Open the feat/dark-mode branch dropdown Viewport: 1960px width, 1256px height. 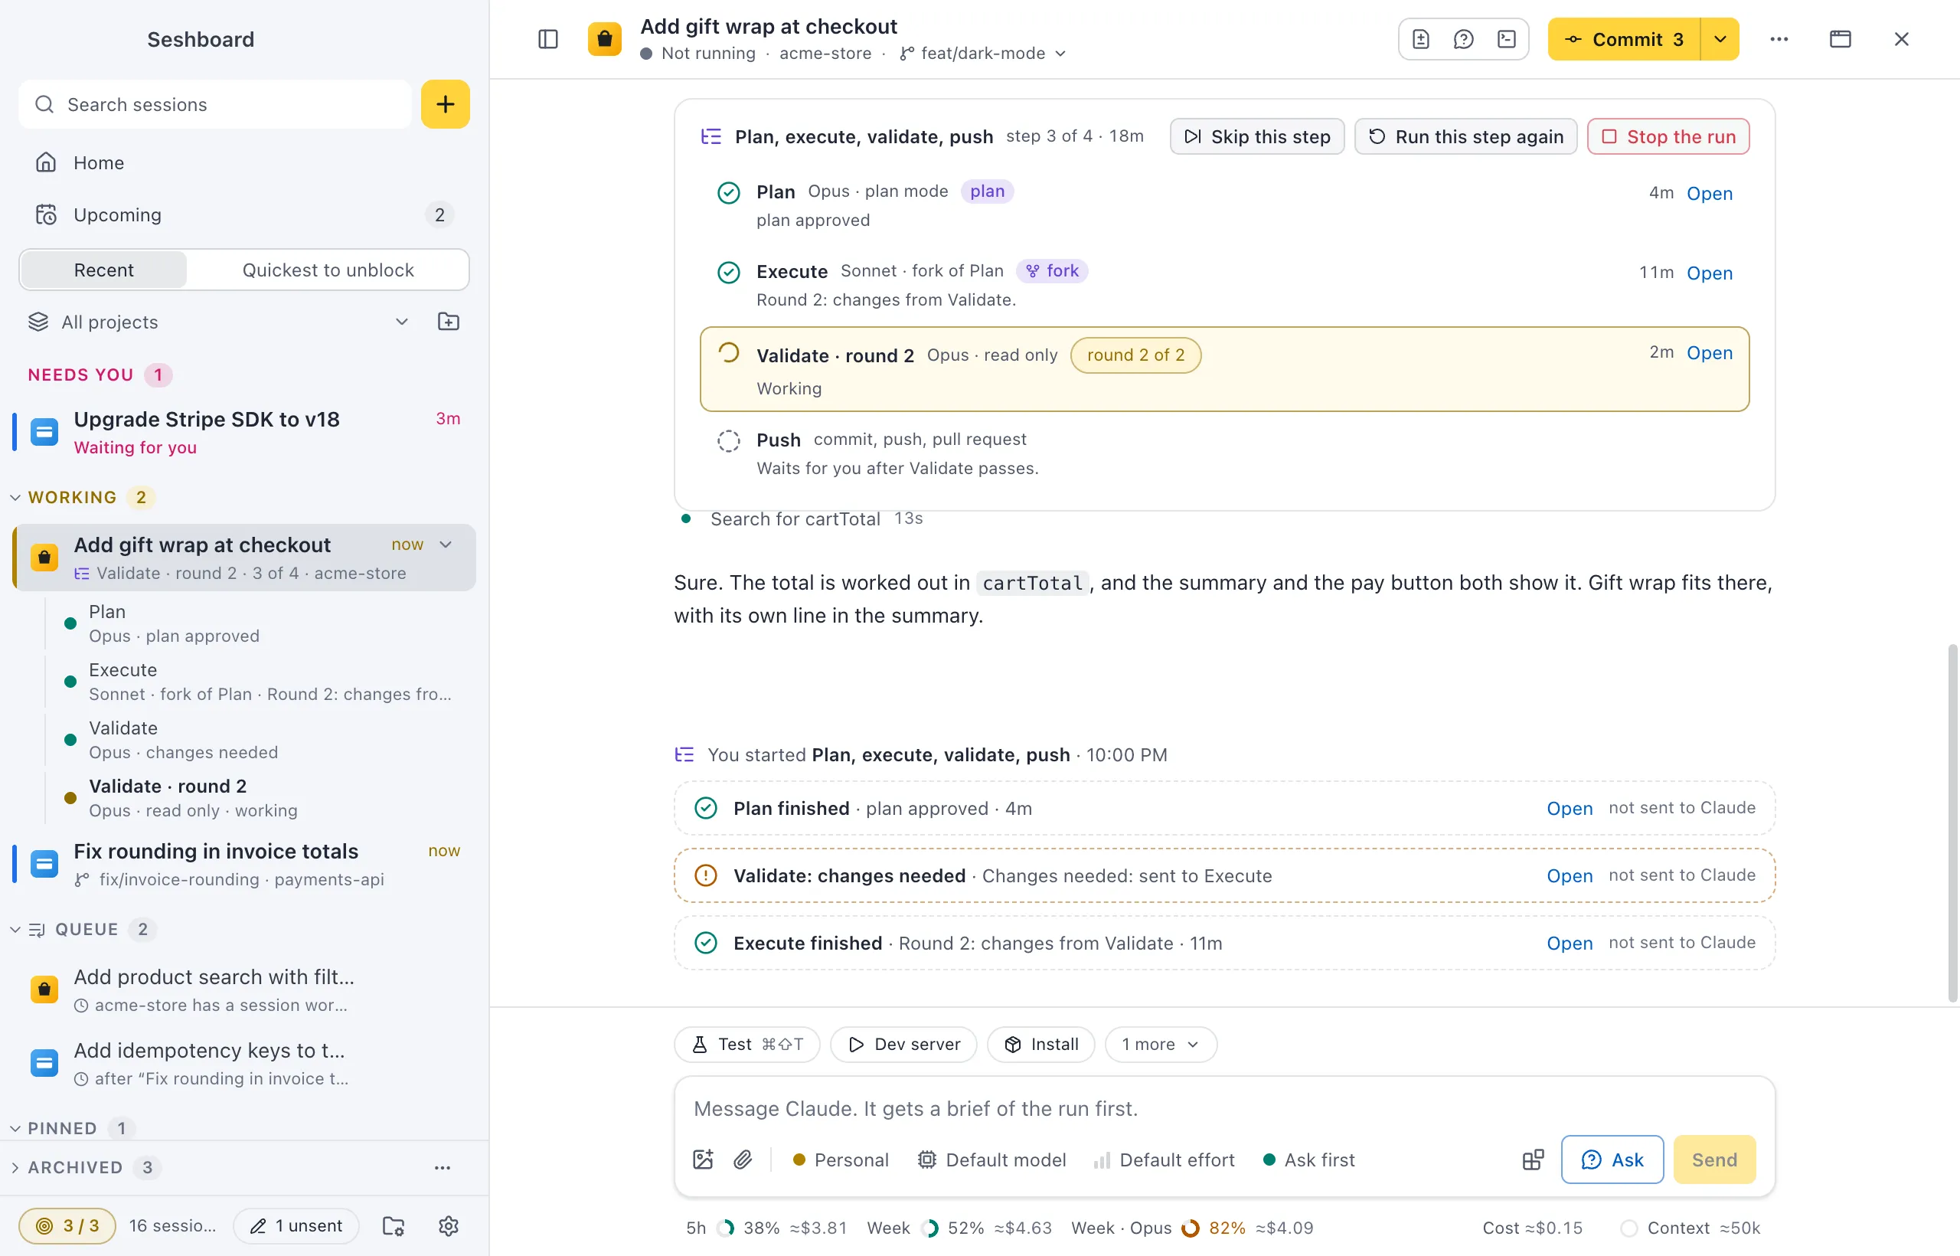(983, 53)
